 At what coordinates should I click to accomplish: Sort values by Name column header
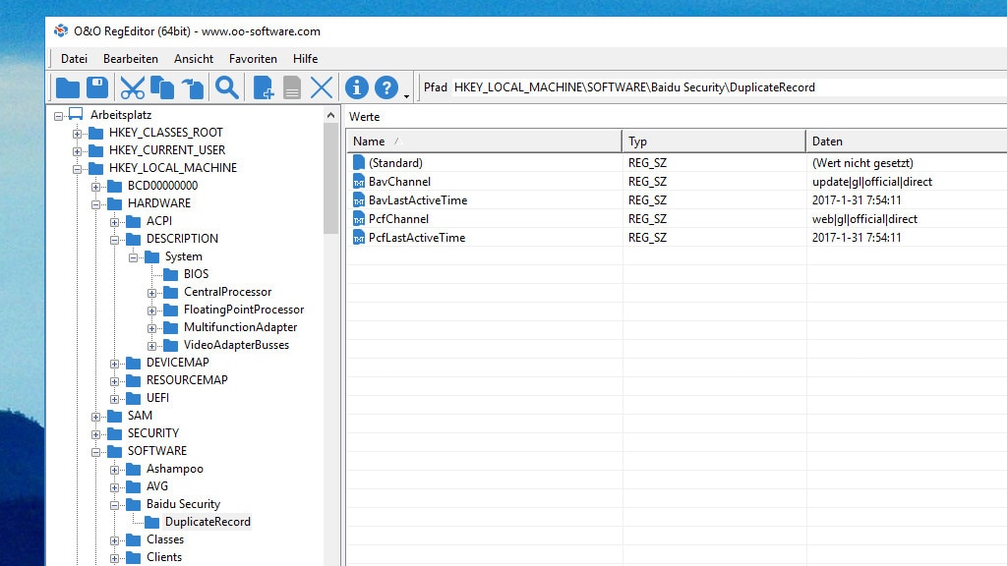(x=484, y=141)
